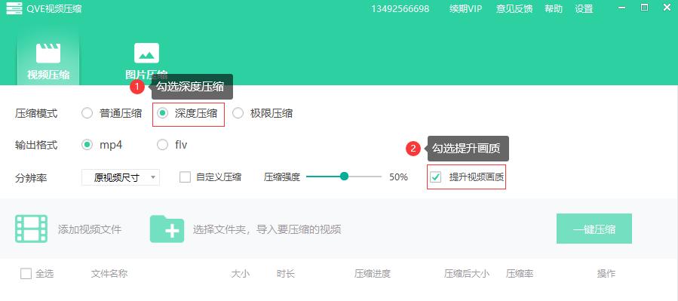The width and height of the screenshot is (678, 301).
Task: Tick the 全选 select-all checkbox
Action: click(x=26, y=273)
